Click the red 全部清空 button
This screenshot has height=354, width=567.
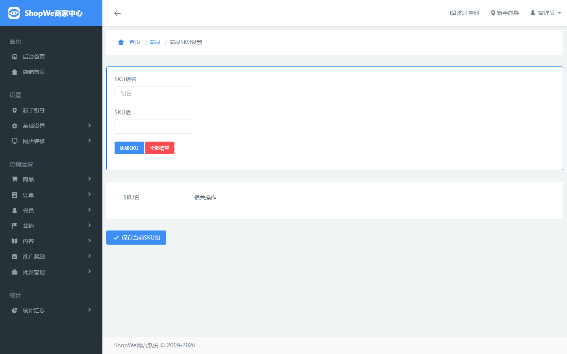(160, 148)
